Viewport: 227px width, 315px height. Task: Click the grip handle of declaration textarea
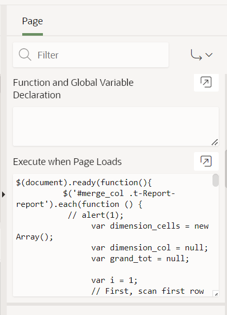point(215,142)
